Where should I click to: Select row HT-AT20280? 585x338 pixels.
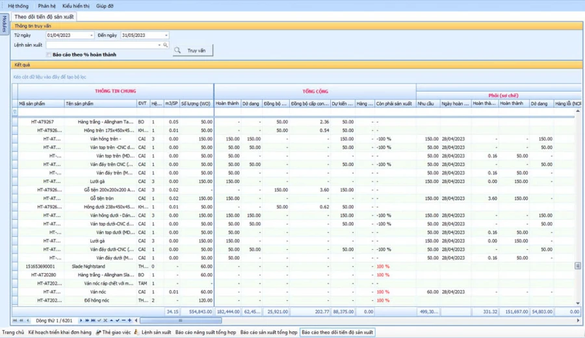point(296,275)
